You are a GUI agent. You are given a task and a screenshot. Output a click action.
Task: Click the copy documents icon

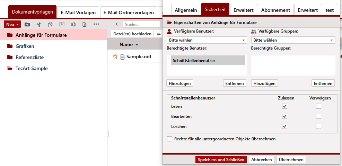coord(50,24)
